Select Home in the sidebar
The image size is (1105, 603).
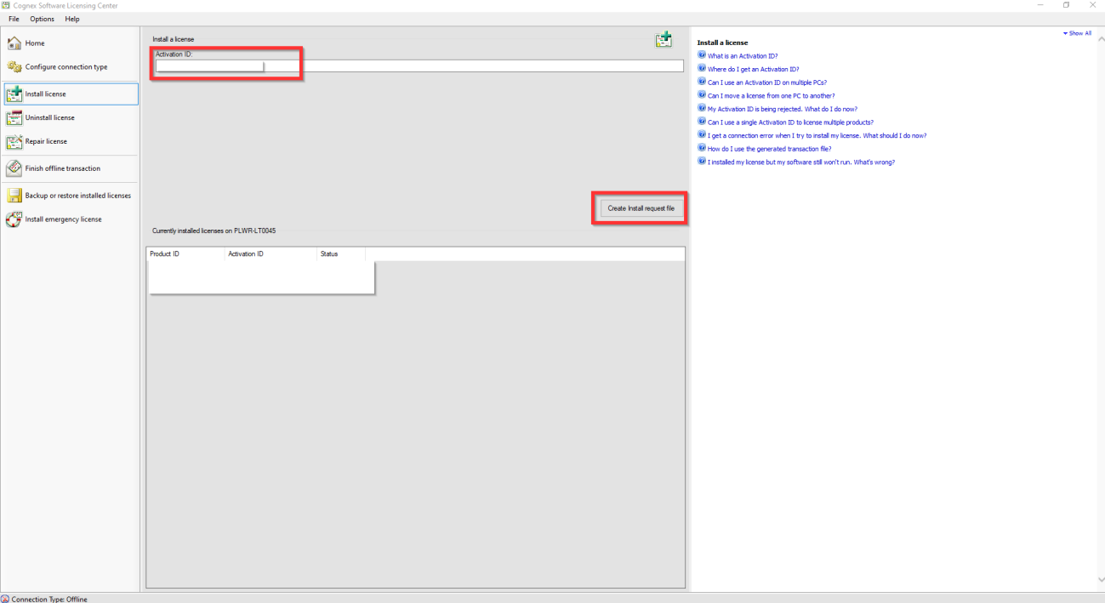(34, 43)
